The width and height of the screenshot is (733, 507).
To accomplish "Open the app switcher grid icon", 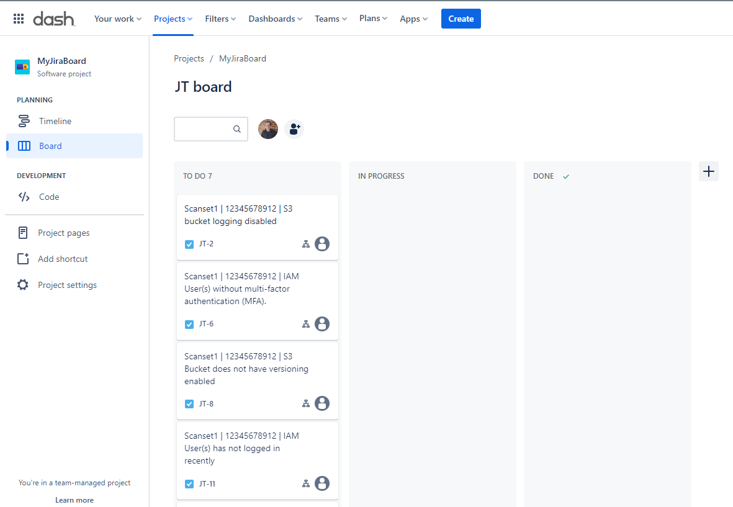I will point(19,19).
